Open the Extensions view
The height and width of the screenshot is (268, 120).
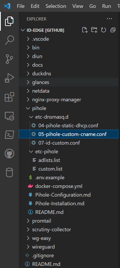[x=9, y=97]
